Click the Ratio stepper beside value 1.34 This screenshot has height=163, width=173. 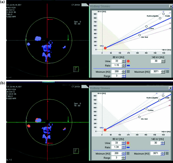click(124, 147)
